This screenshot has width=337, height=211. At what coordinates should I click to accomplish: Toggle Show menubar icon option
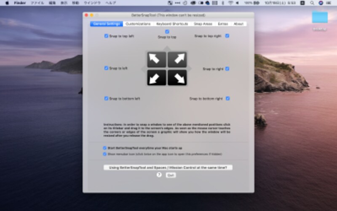point(104,154)
